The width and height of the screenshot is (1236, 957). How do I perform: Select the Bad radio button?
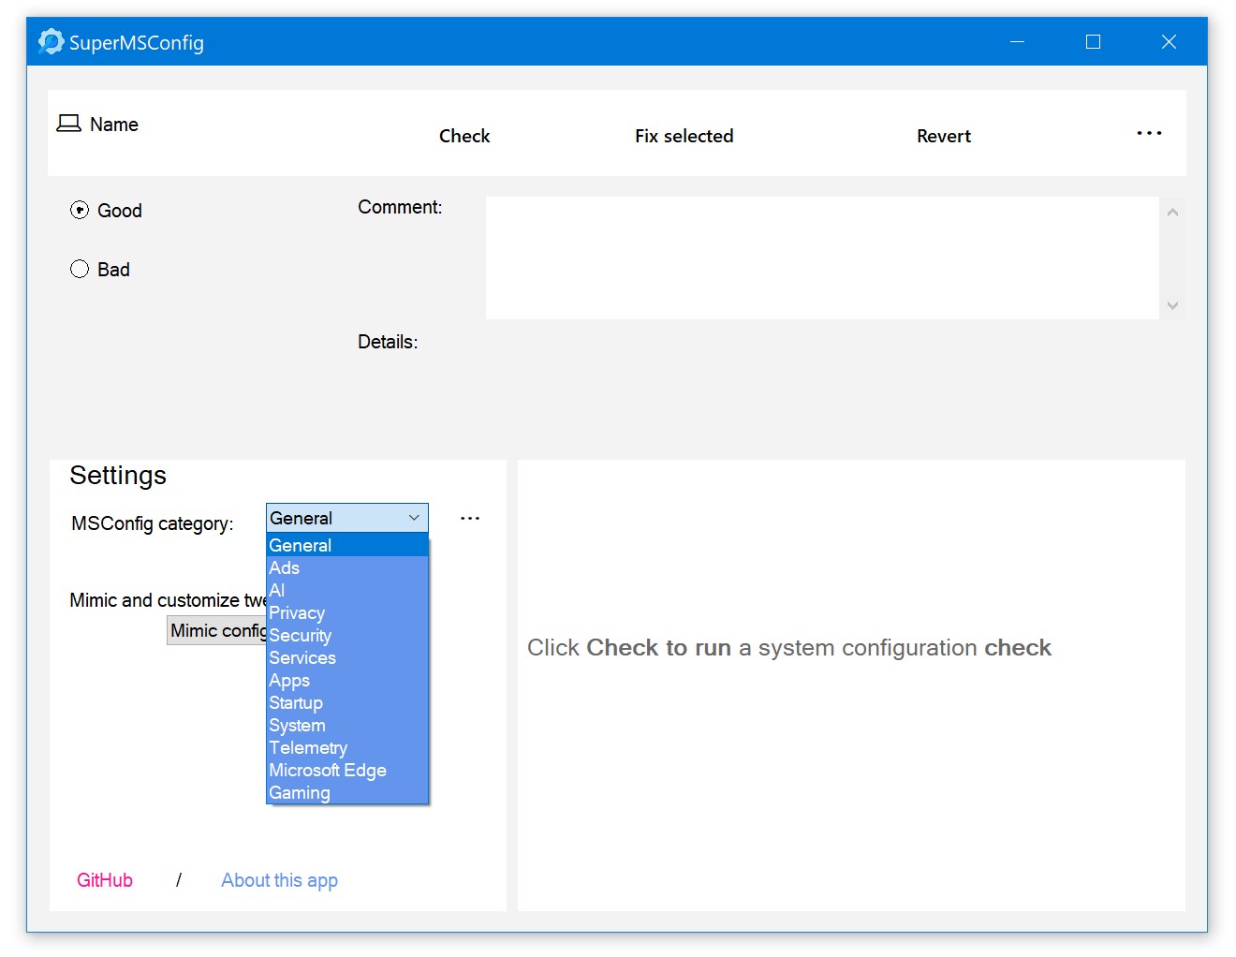coord(80,269)
